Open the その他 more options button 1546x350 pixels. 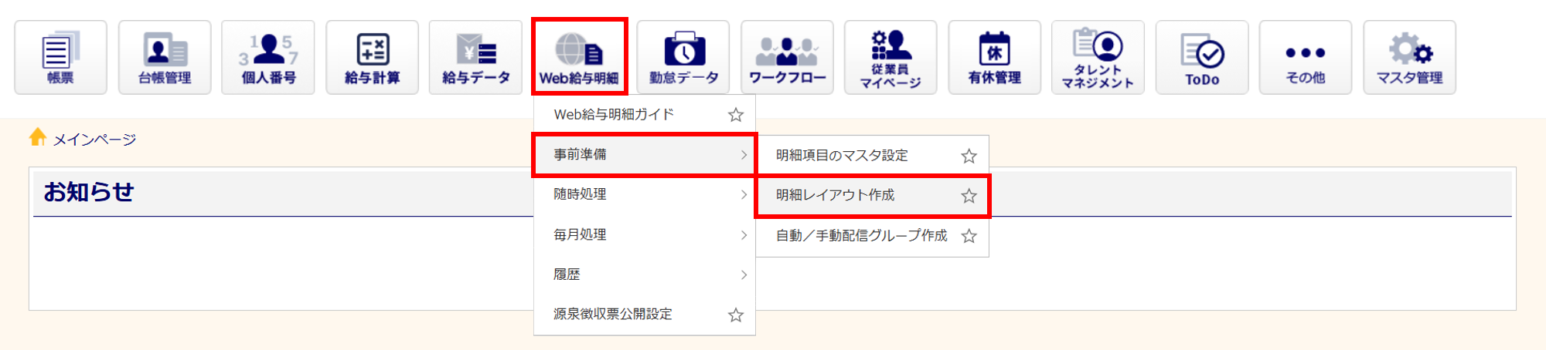[1306, 58]
